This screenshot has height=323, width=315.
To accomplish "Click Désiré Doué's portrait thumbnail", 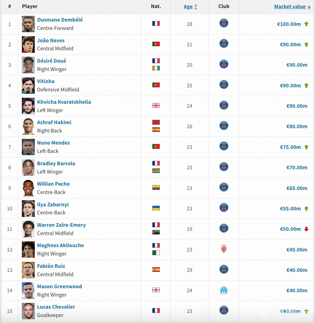I will (28, 65).
